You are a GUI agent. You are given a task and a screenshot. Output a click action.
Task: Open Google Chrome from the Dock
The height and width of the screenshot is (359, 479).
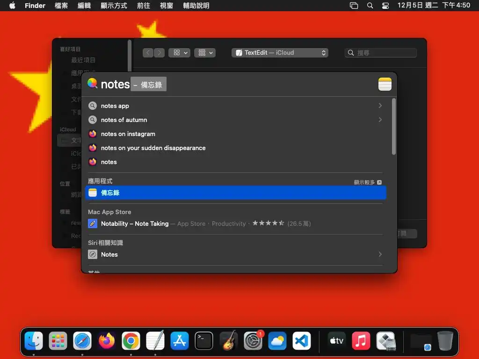(131, 341)
